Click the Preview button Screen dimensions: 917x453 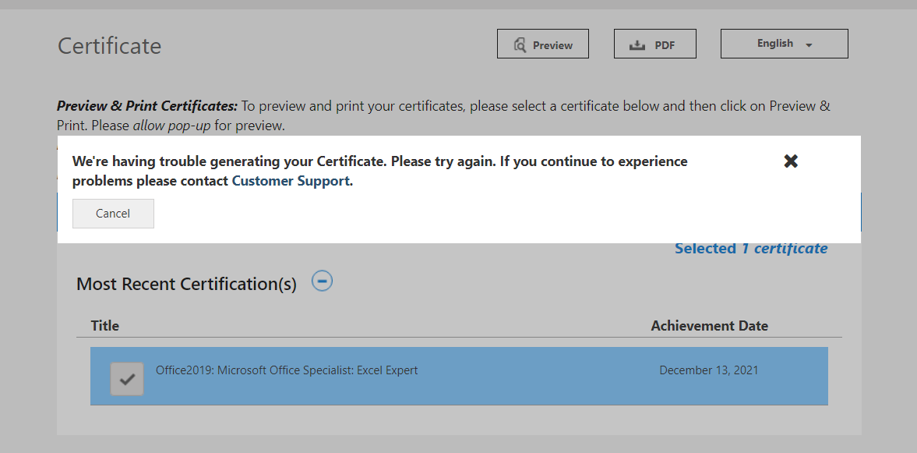pyautogui.click(x=543, y=44)
